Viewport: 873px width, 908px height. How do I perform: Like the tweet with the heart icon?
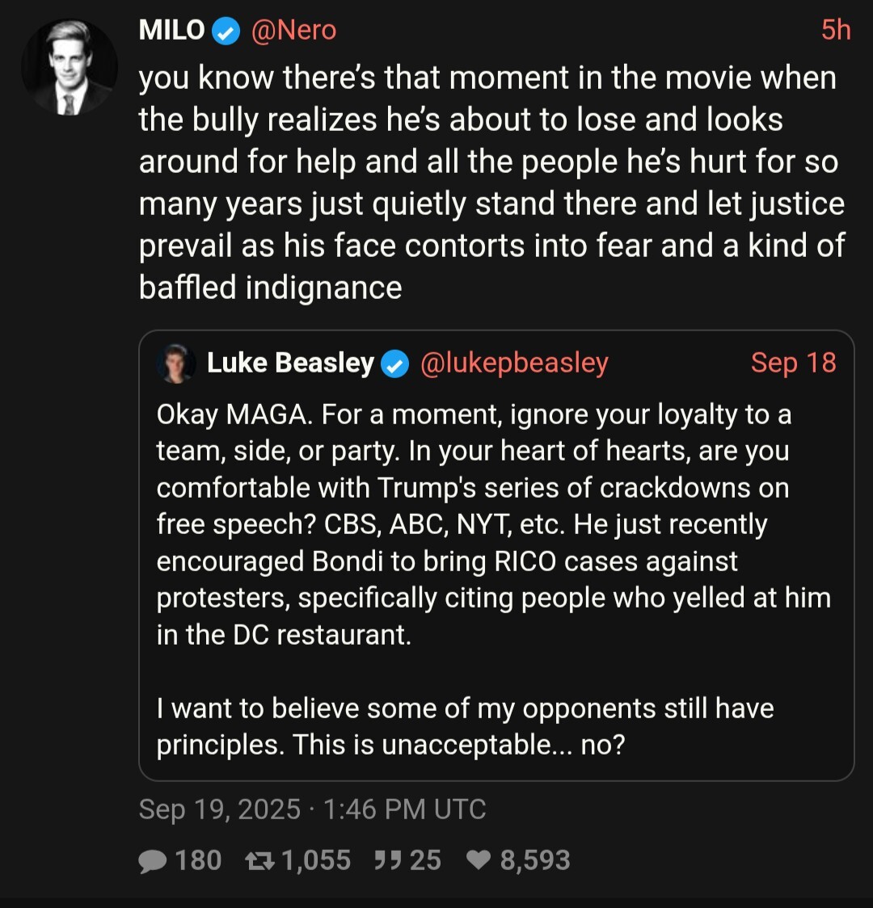coord(479,861)
